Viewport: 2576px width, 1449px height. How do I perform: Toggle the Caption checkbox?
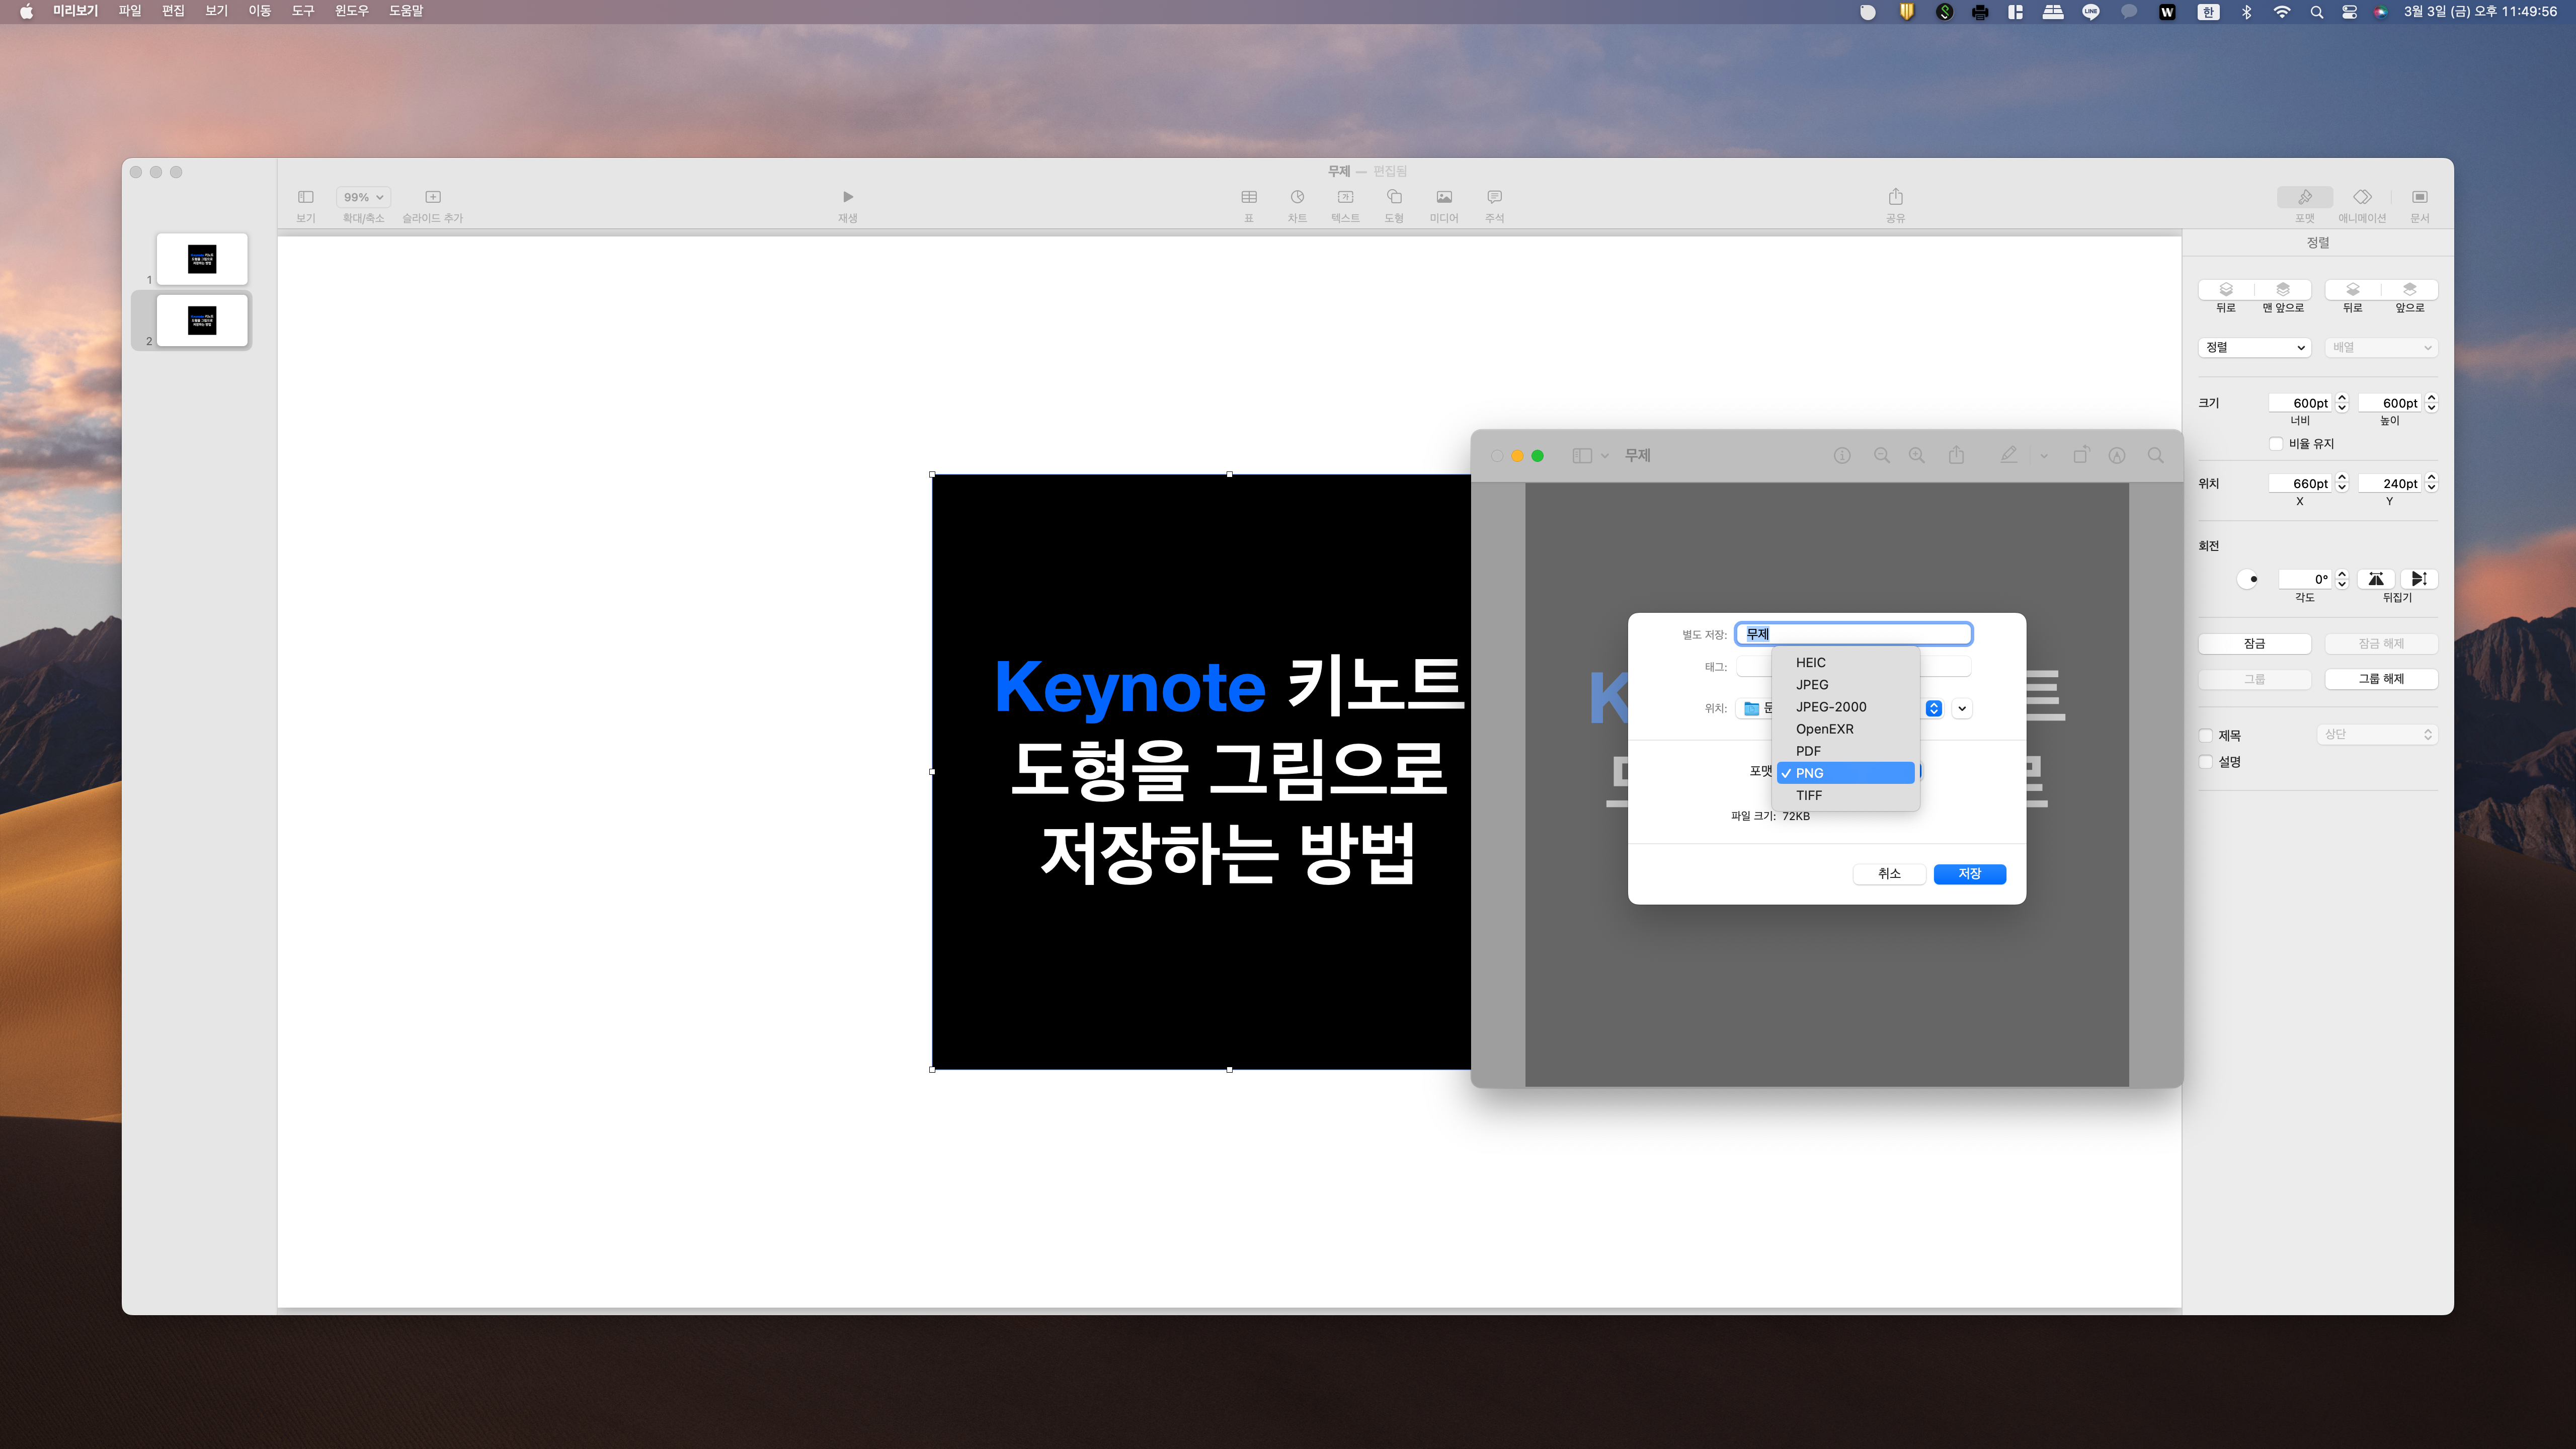click(2206, 762)
